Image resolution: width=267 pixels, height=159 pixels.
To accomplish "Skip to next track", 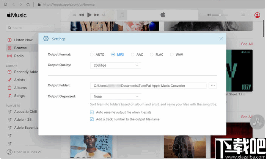I will coord(97,15).
